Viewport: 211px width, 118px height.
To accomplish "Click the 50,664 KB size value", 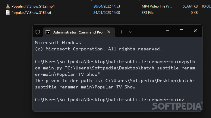I will tap(190, 6).
